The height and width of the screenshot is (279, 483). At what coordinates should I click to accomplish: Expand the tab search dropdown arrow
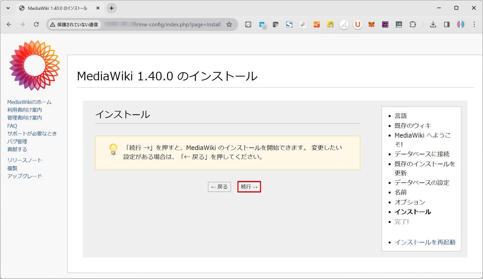click(8, 8)
